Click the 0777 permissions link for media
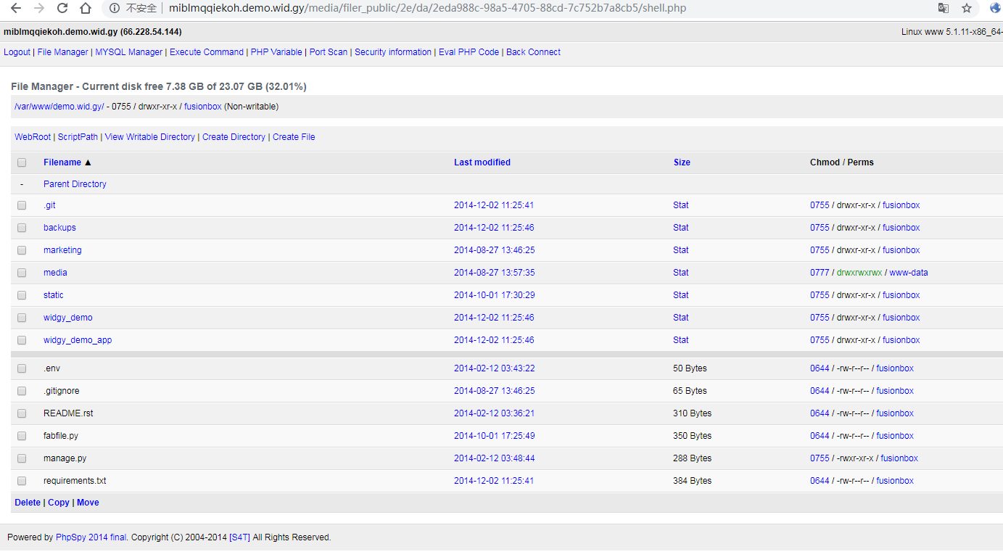The width and height of the screenshot is (1003, 557). point(820,272)
